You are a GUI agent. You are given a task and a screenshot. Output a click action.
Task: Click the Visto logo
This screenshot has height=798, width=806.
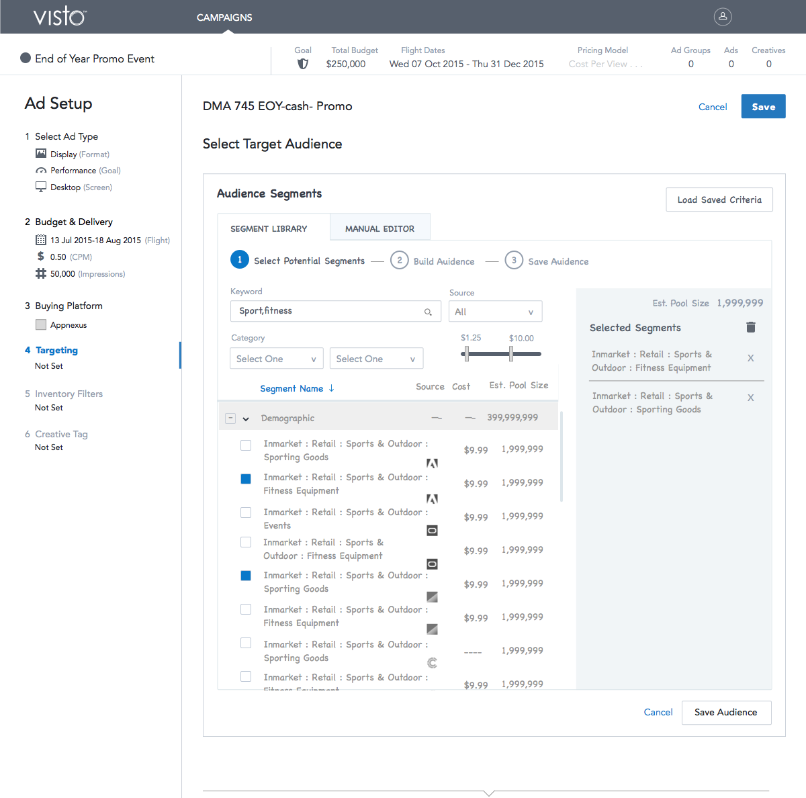coord(60,17)
